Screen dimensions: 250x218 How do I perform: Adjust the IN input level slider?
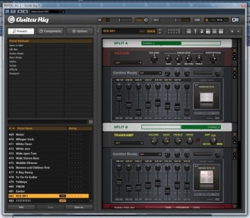point(120,20)
